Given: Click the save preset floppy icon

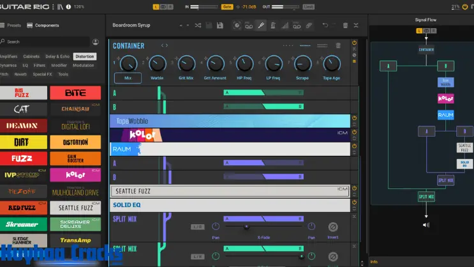Looking at the screenshot, I should [x=219, y=26].
